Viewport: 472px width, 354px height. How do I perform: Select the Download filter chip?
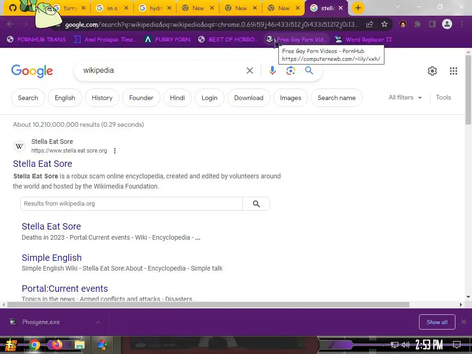[248, 98]
